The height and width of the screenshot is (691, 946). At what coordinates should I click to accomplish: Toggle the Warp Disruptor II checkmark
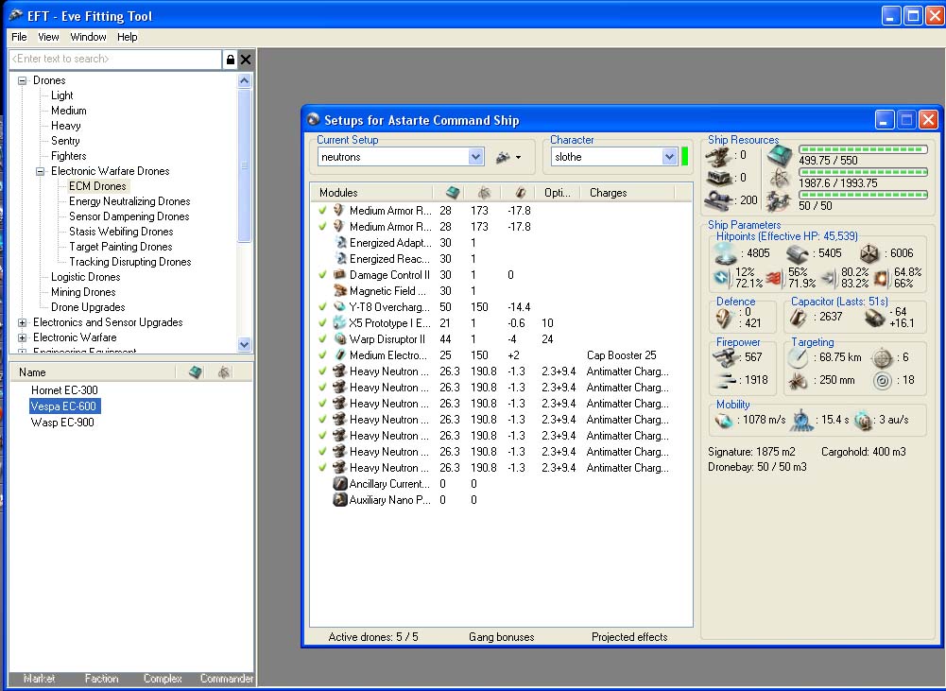pos(323,338)
